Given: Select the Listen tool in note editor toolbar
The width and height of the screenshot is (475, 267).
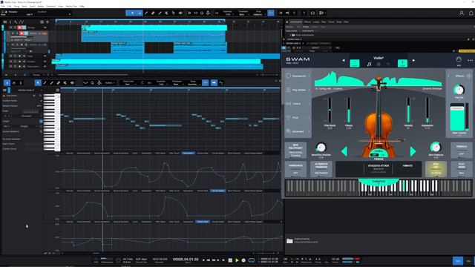Looking at the screenshot, I should pos(73,82).
